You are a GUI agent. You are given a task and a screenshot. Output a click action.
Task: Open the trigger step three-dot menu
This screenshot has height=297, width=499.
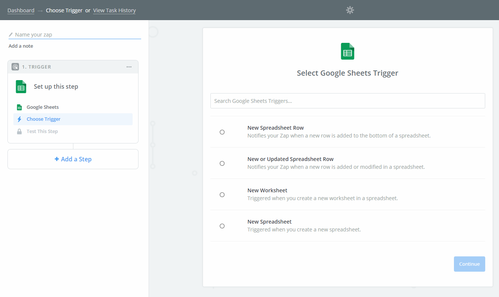129,67
